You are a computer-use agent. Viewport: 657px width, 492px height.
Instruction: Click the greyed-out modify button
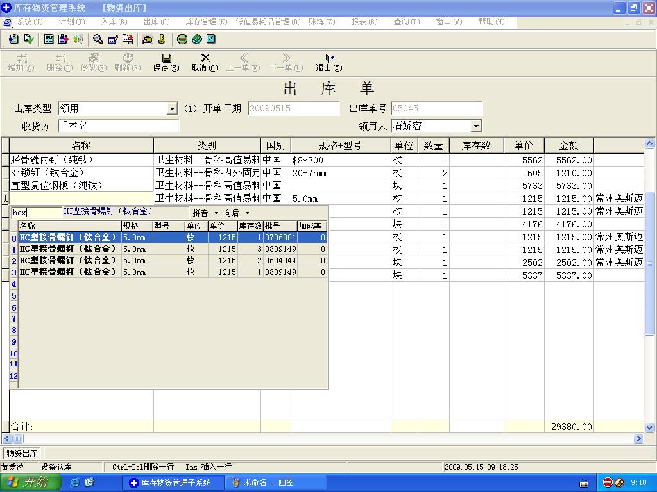click(94, 62)
